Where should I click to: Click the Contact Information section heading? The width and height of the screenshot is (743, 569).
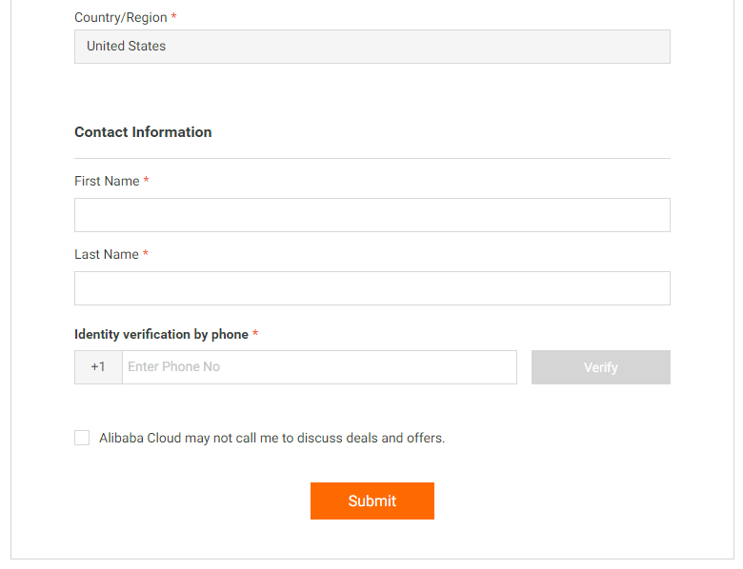click(x=143, y=132)
